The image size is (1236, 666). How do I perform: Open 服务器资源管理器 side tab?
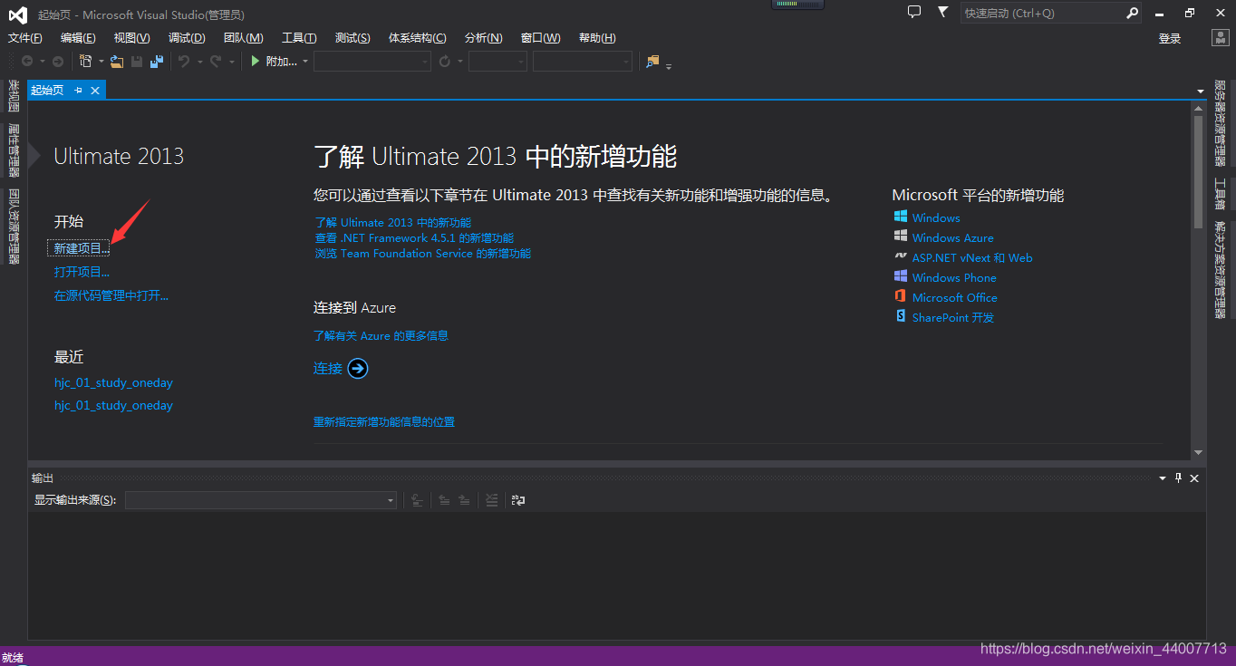point(1221,123)
